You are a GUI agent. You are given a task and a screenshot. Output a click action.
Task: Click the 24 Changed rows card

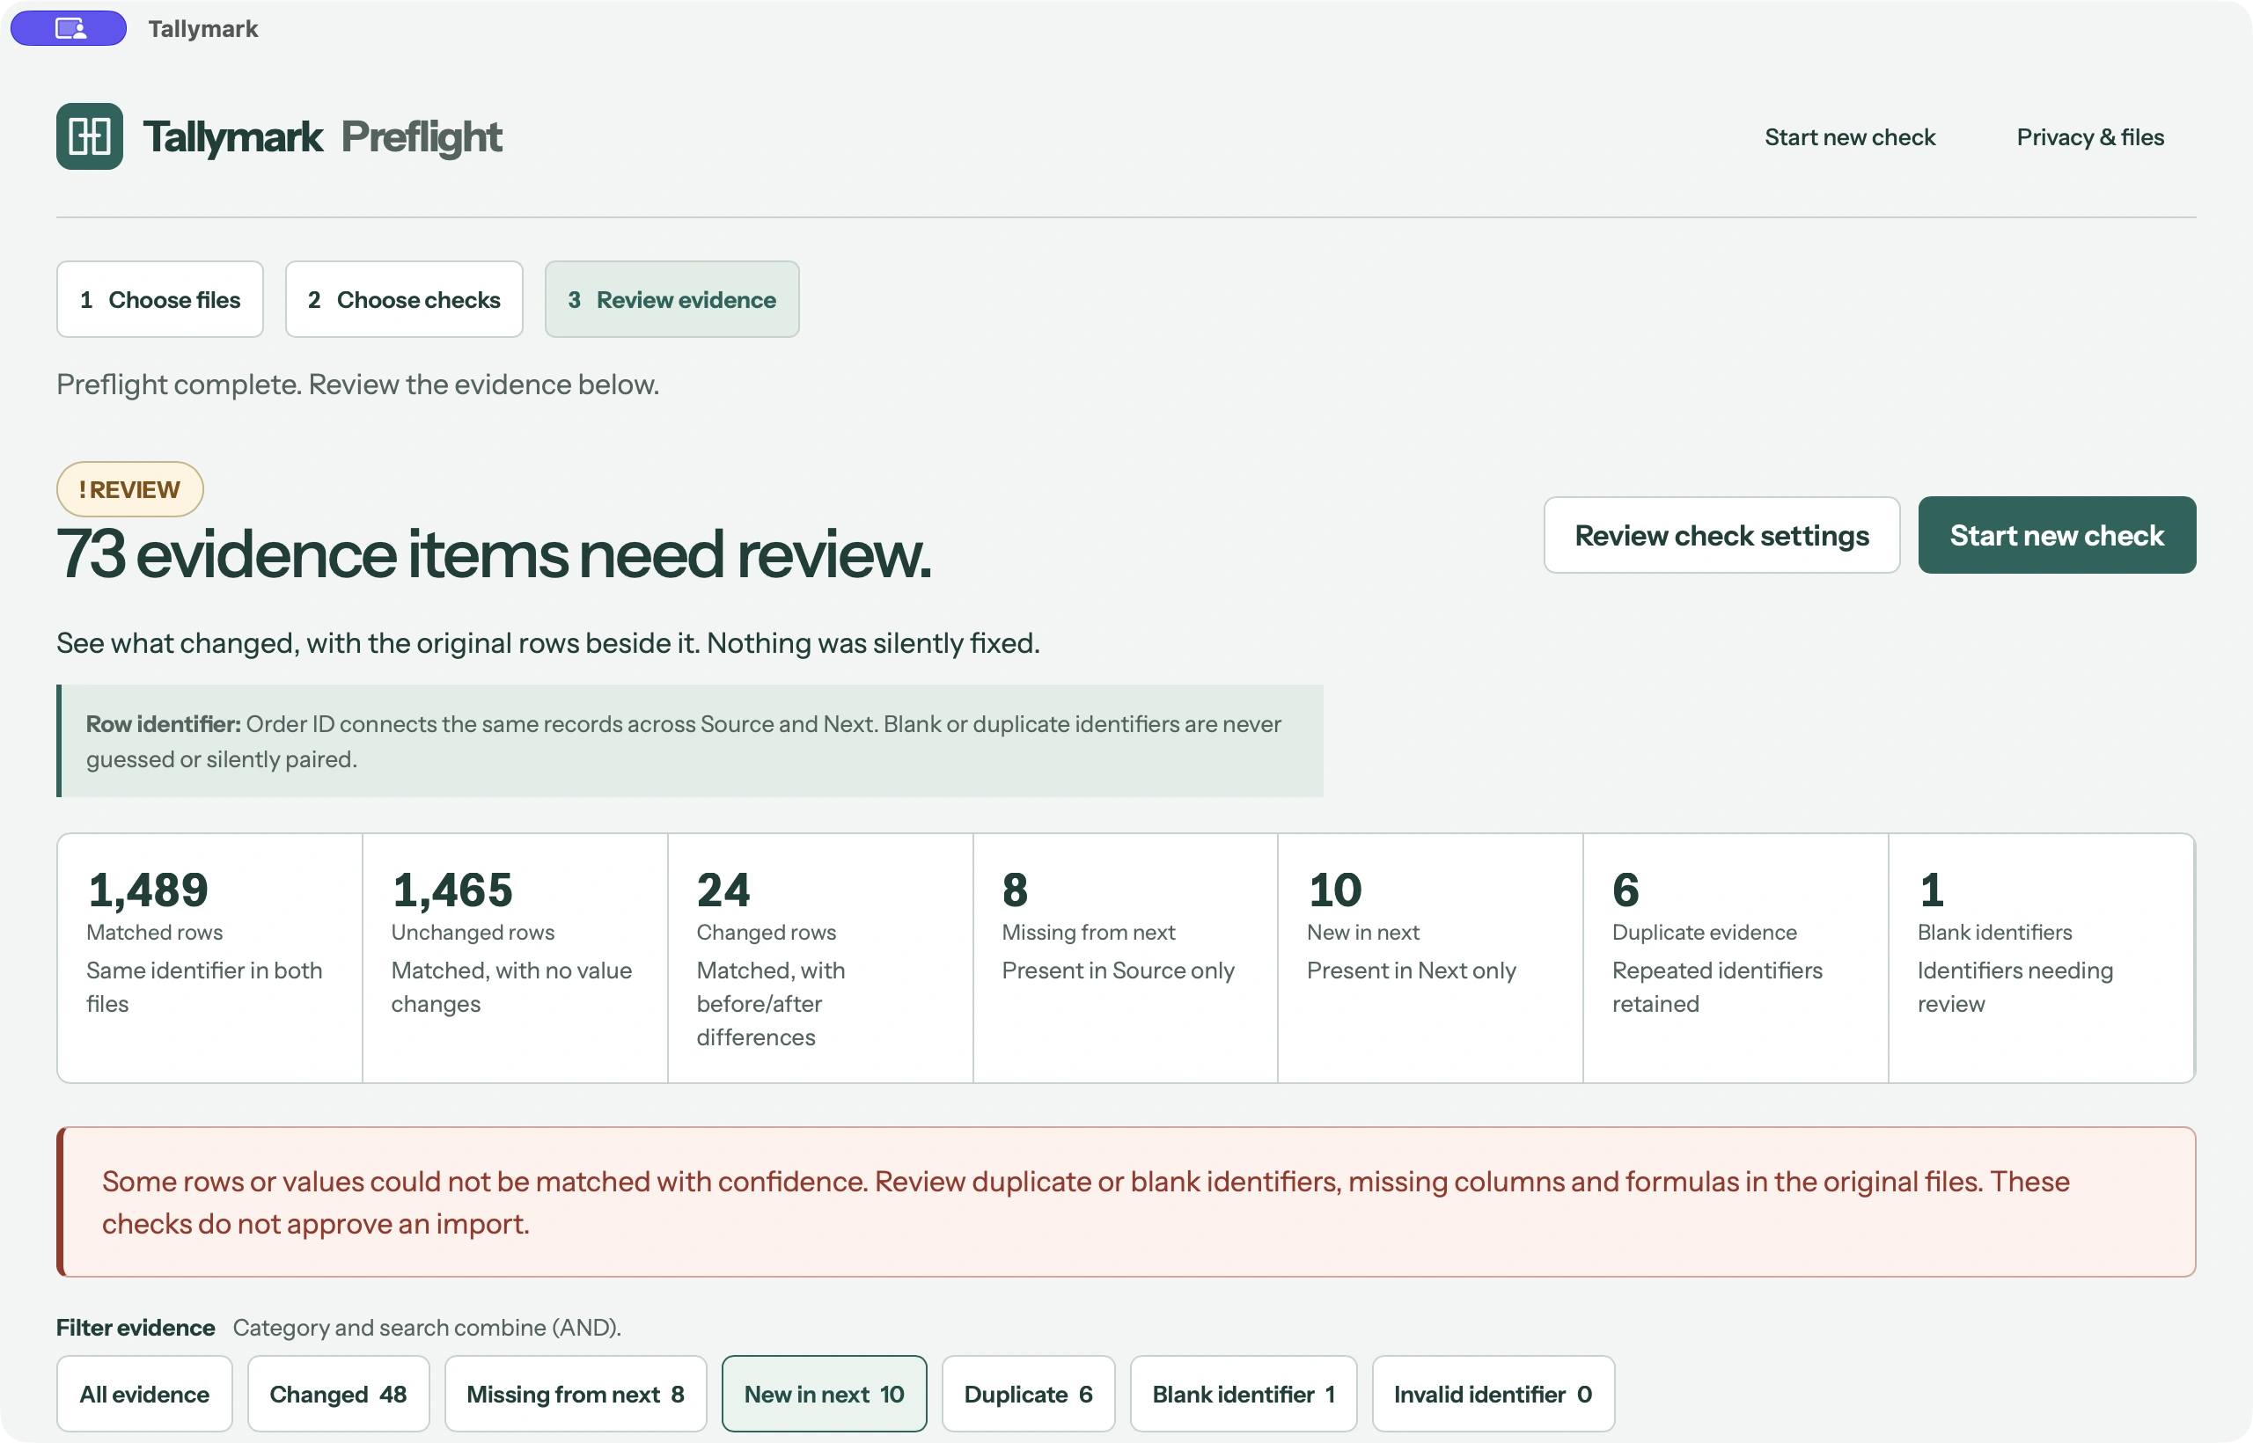pos(820,957)
